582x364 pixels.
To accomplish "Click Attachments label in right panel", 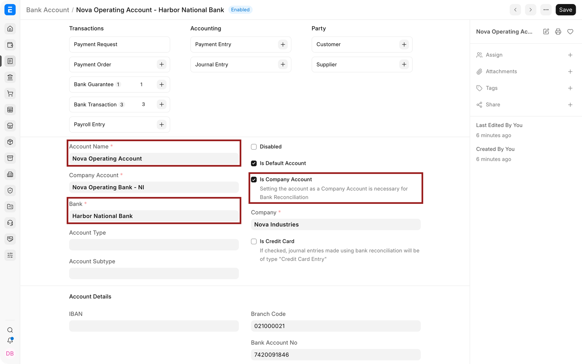I will (501, 72).
